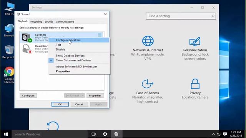This screenshot has height=138, width=246.
Task: Confirm with the OK button
Action: coord(60,104)
